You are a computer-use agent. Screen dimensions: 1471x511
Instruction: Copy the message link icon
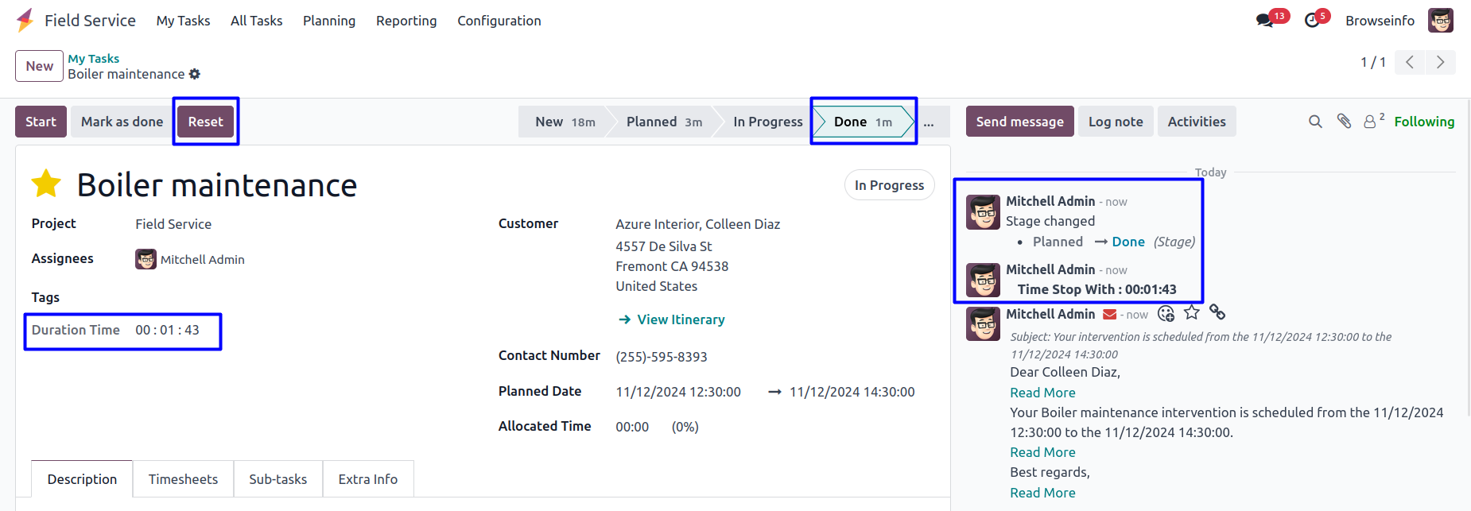pyautogui.click(x=1217, y=312)
